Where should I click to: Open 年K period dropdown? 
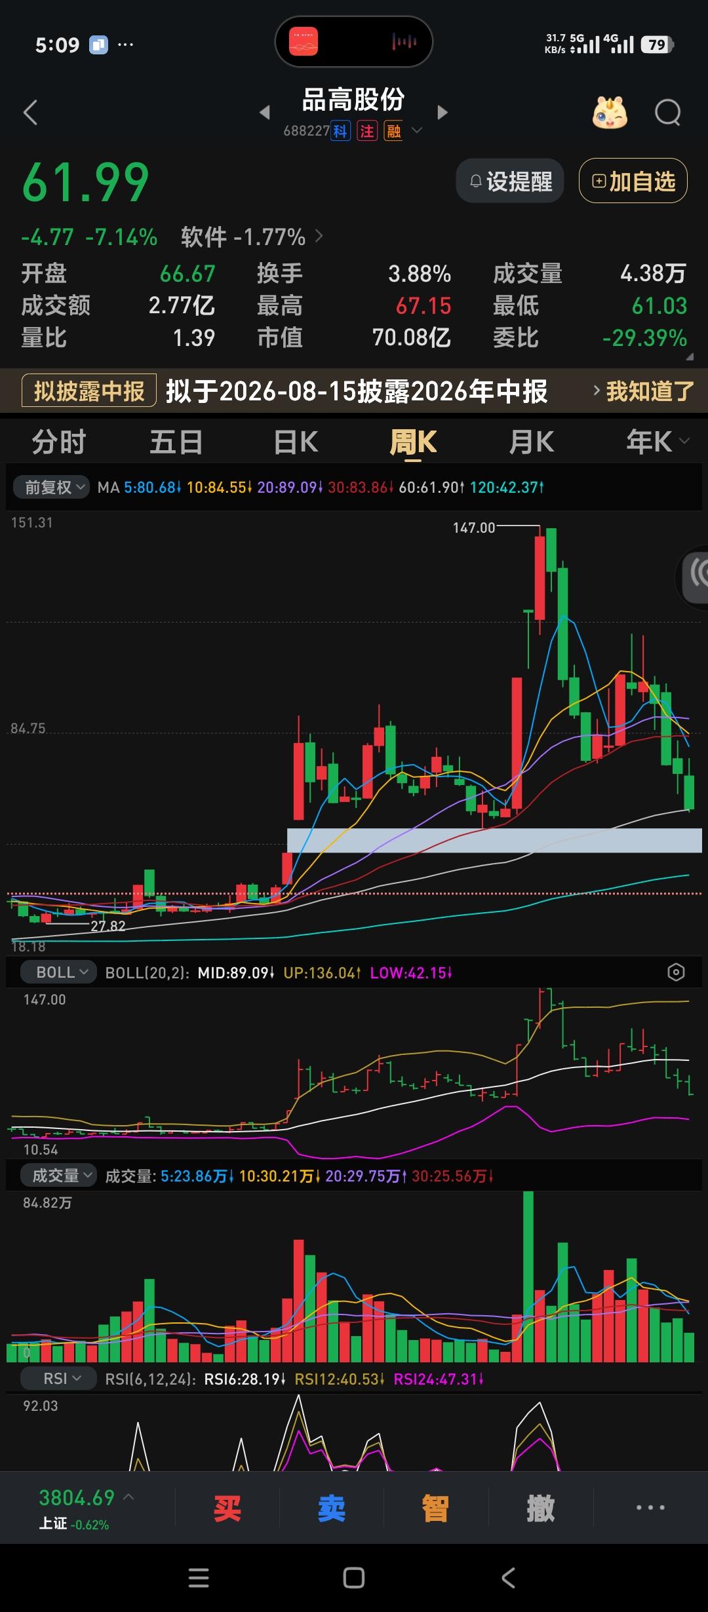pyautogui.click(x=658, y=442)
